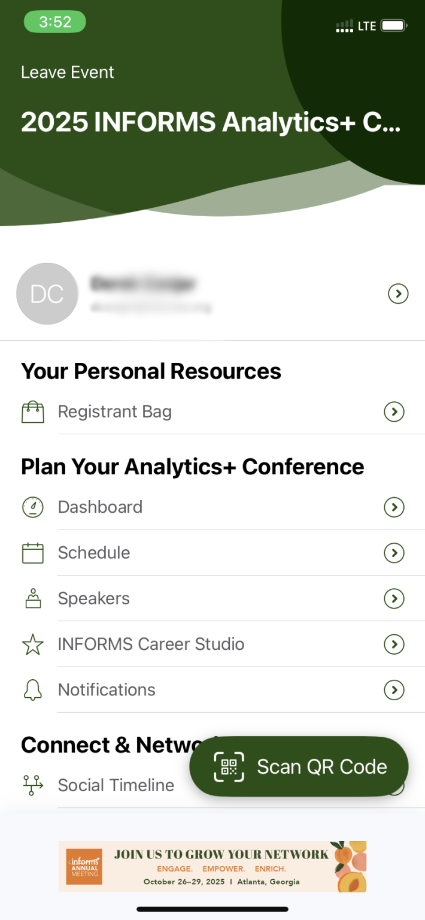
Task: Click the INFORMS Career Studio star icon
Action: click(x=33, y=644)
